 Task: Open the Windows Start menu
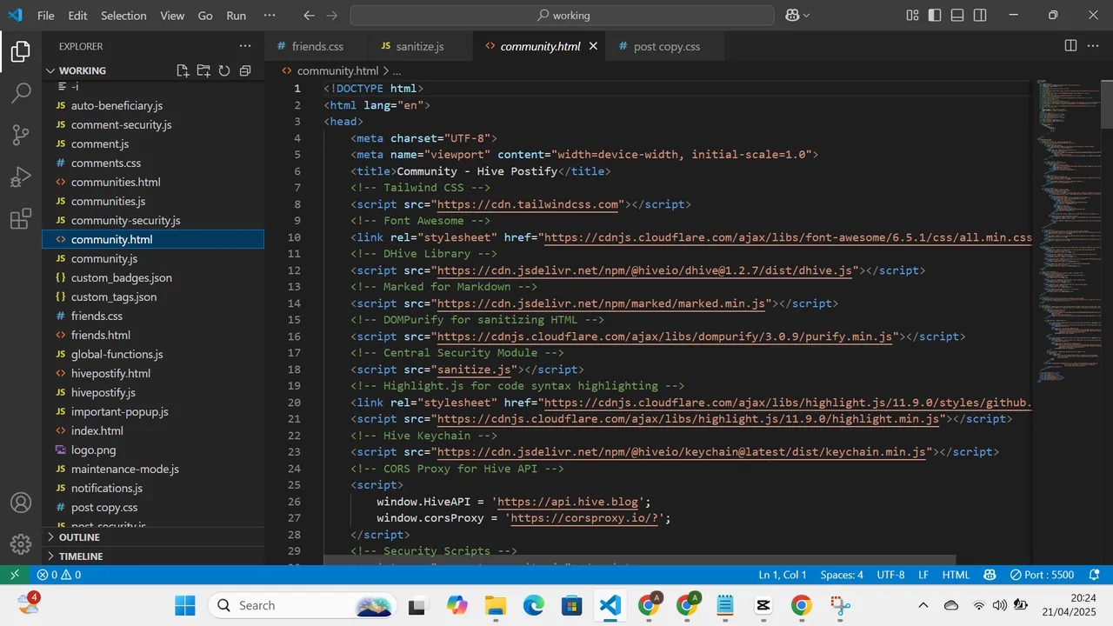[x=185, y=605]
